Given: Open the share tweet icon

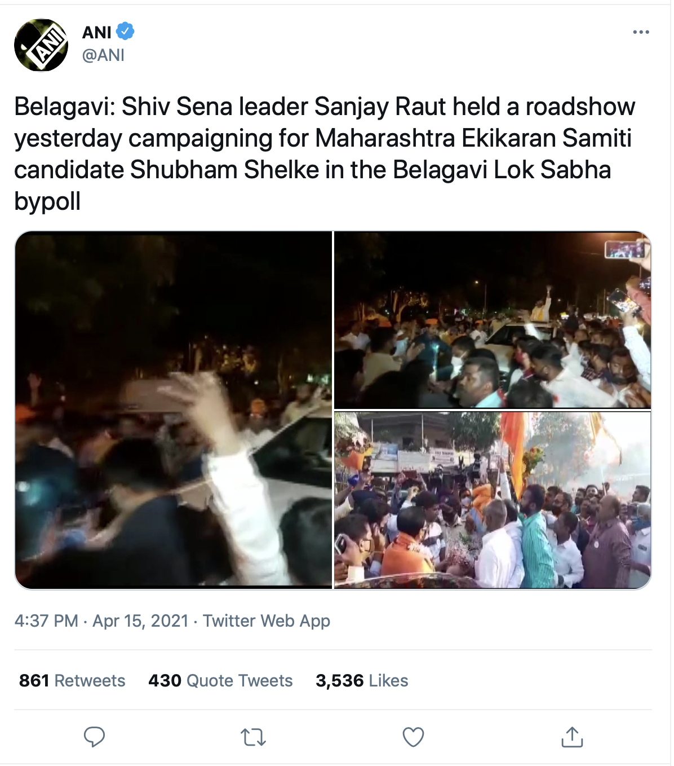Looking at the screenshot, I should (x=572, y=737).
